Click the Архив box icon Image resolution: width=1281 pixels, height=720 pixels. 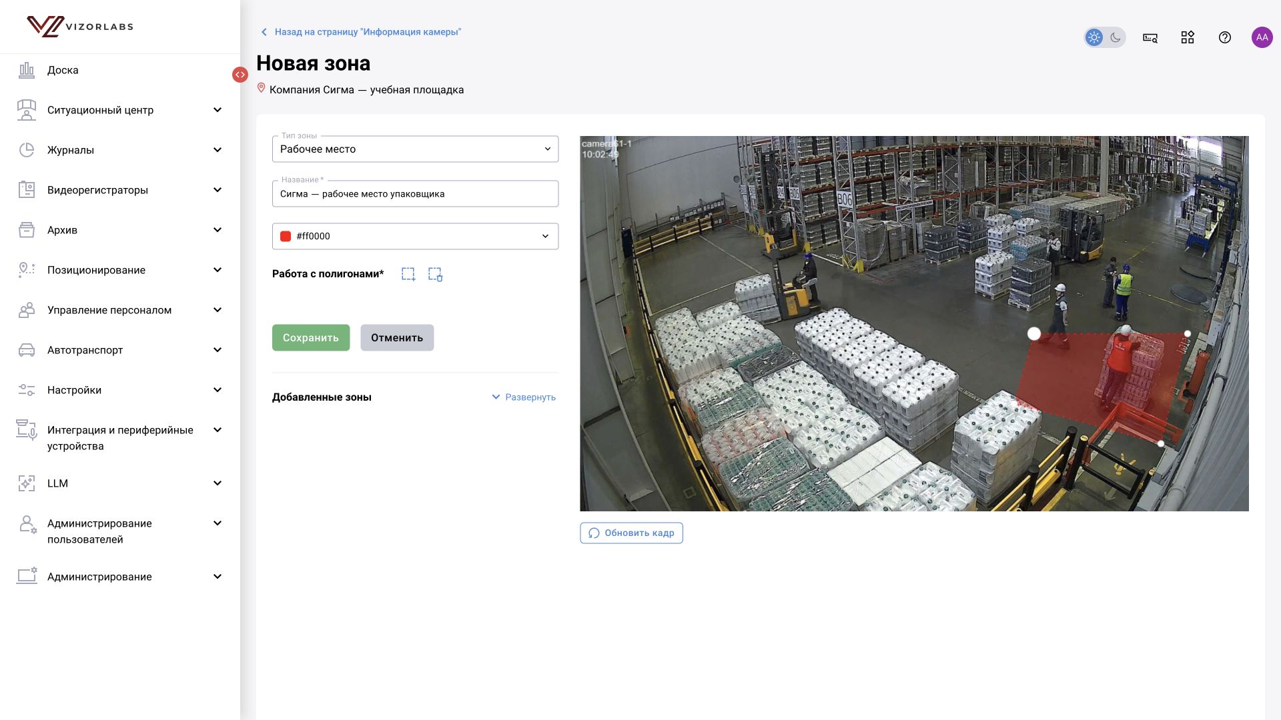click(x=27, y=230)
